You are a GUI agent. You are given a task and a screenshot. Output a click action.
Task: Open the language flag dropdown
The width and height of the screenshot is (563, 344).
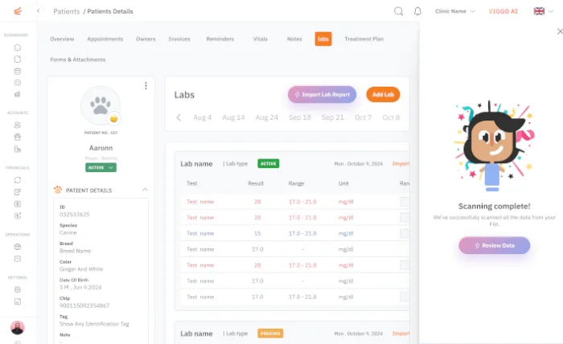543,11
